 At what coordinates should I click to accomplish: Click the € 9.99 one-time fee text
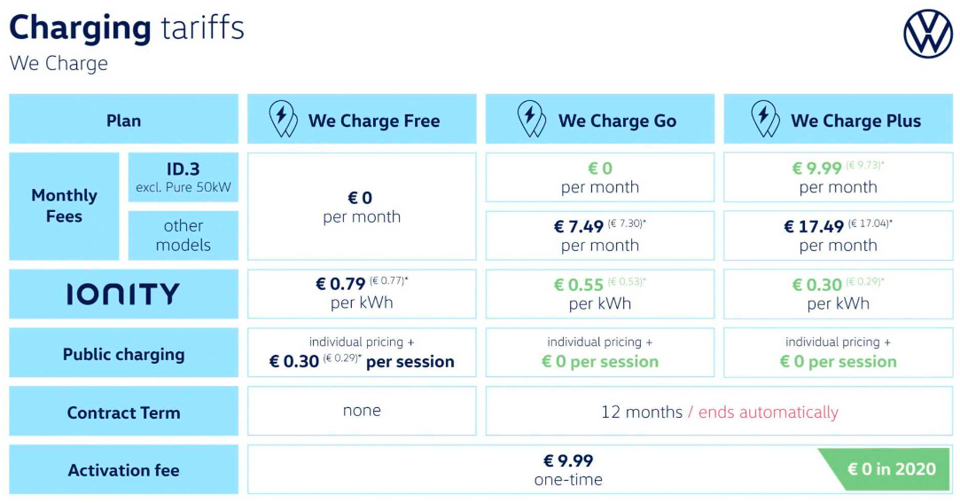coord(568,470)
